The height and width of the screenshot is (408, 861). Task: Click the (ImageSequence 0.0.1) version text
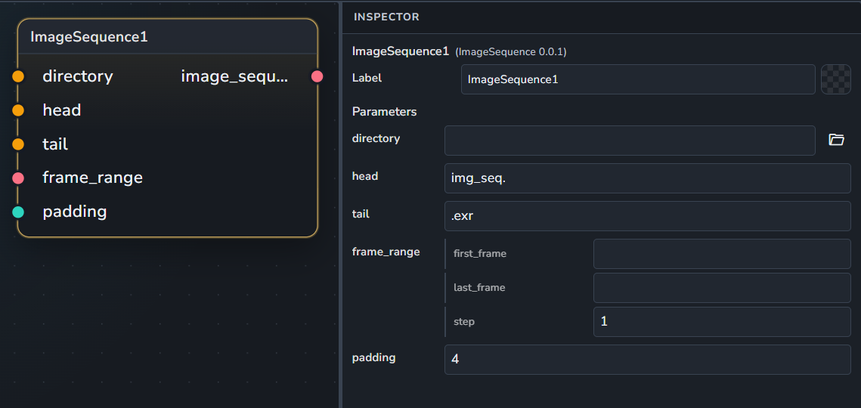[511, 52]
